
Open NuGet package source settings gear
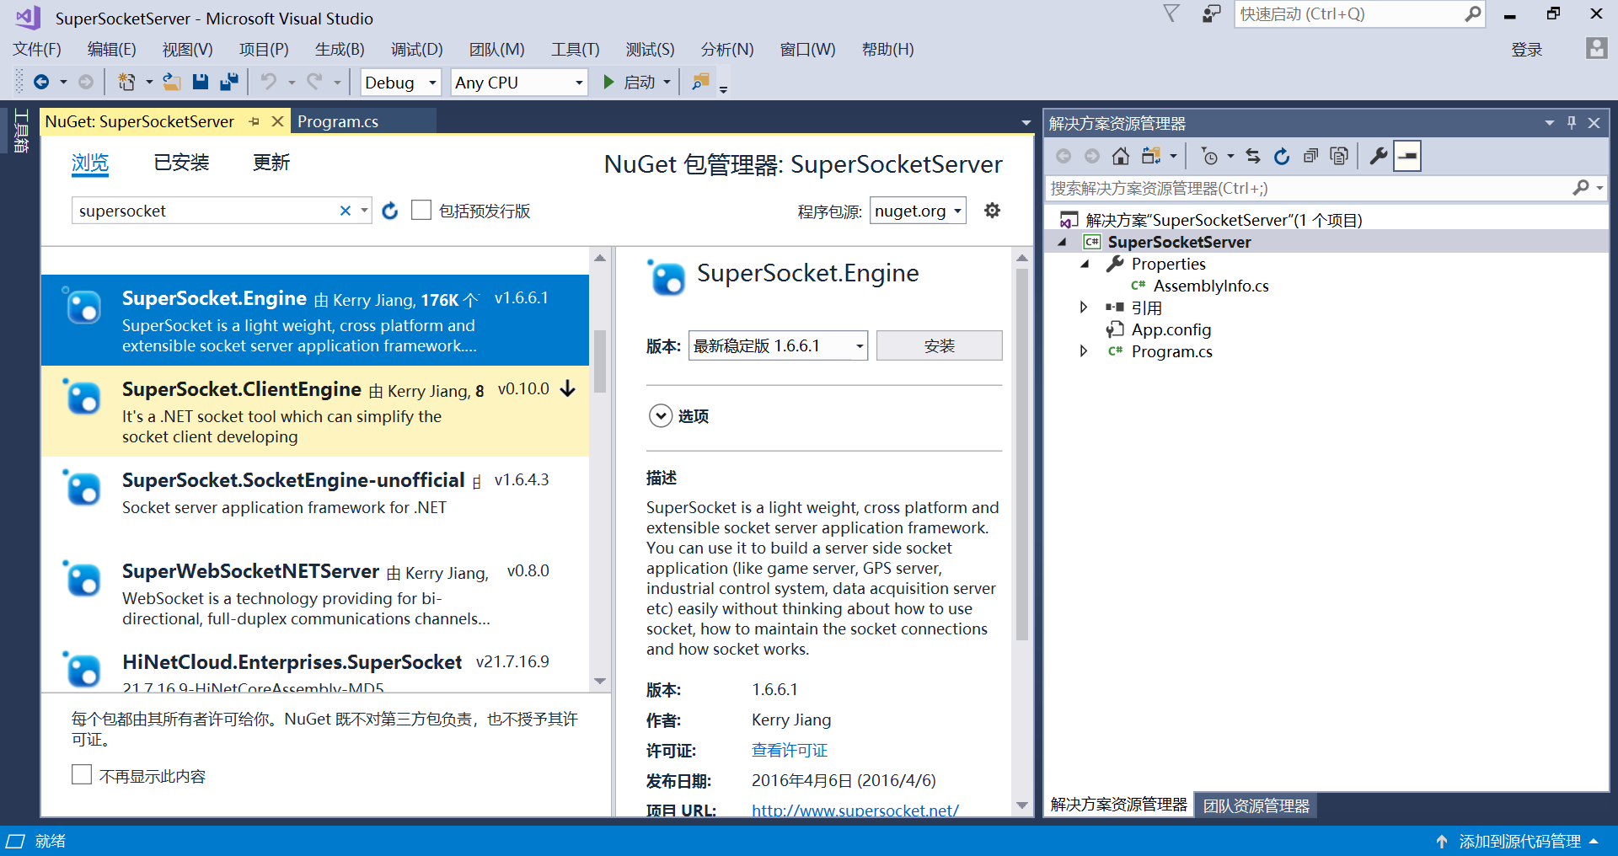point(992,211)
